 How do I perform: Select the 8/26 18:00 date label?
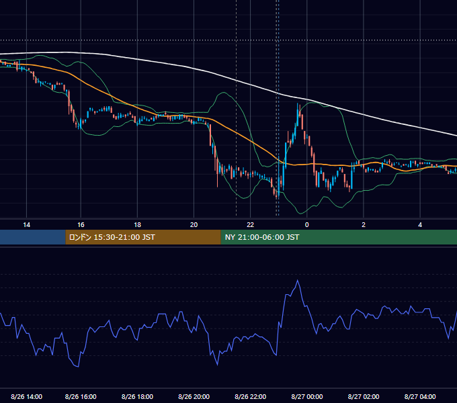click(x=137, y=396)
